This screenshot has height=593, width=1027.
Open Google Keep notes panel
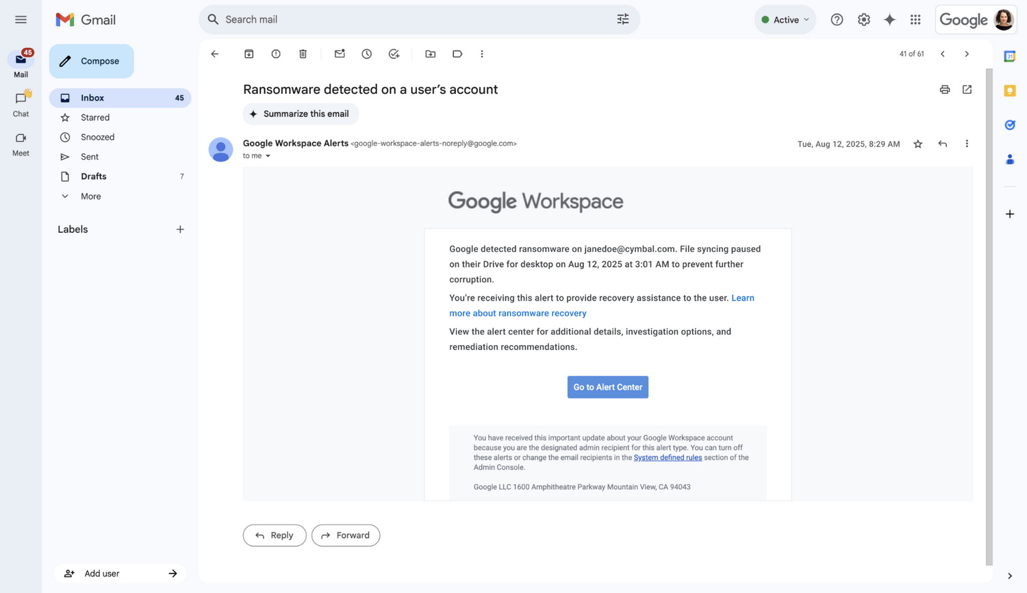coord(1009,90)
